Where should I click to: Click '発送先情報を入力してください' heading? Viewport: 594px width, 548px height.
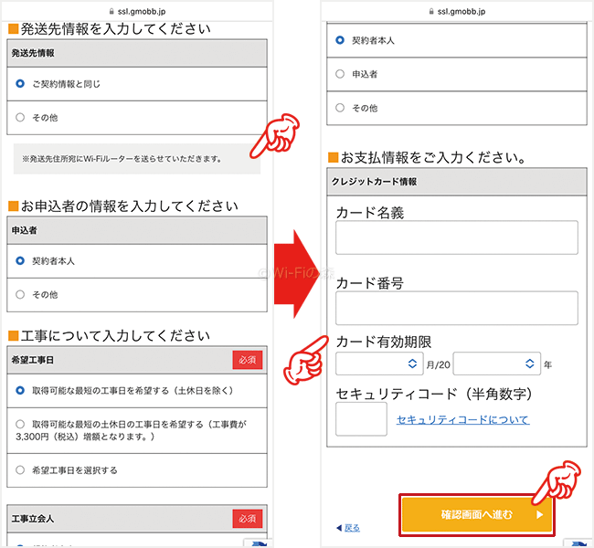pos(115,29)
